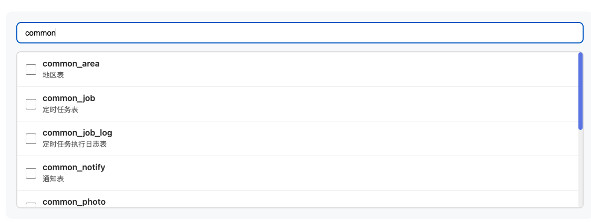The height and width of the screenshot is (222, 591).
Task: Select the partially visible common_photo checkbox
Action: tap(31, 205)
